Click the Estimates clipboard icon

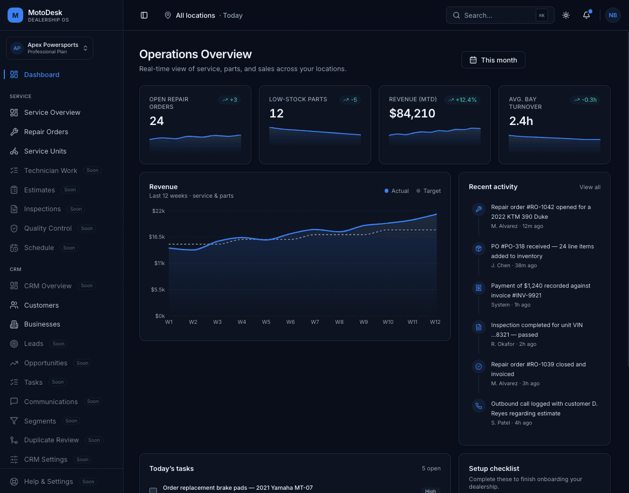[14, 190]
